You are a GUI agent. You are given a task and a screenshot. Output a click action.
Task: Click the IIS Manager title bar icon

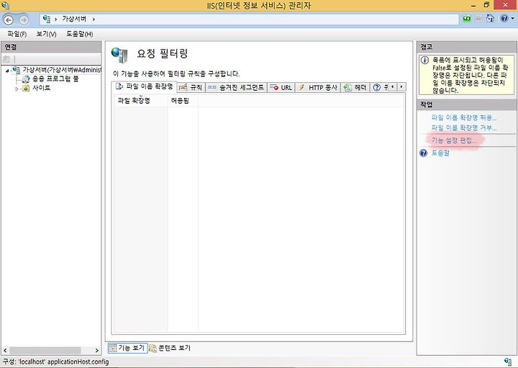(6, 5)
